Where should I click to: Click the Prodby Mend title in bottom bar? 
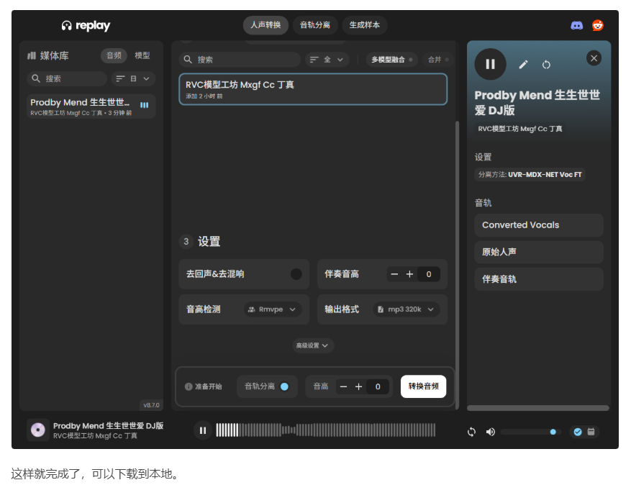pyautogui.click(x=108, y=426)
